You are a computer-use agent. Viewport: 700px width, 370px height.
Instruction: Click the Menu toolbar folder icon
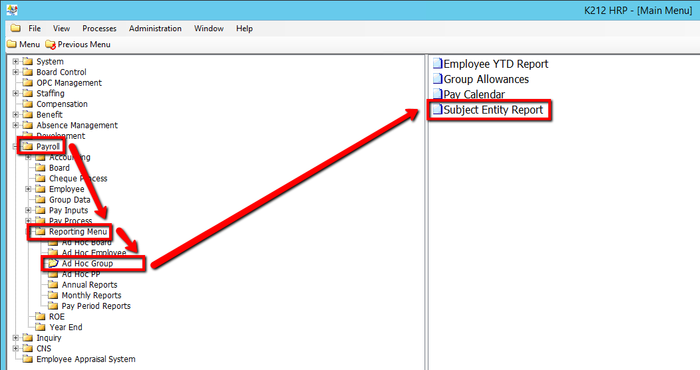click(11, 45)
